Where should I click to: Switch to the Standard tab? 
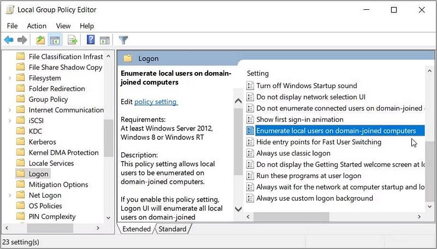tap(172, 229)
